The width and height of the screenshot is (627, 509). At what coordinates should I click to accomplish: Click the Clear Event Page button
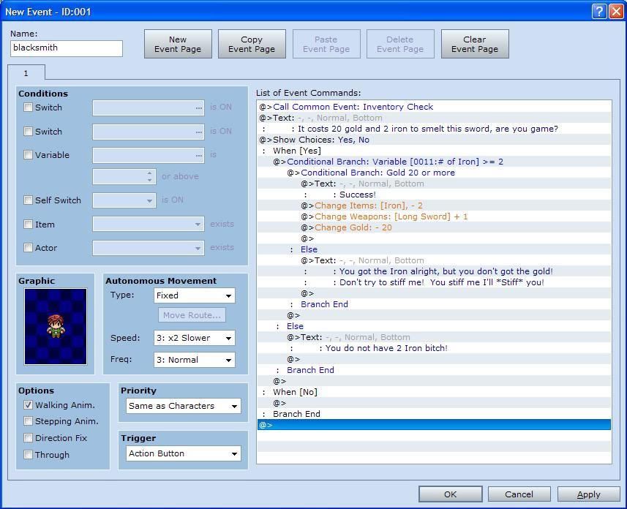(475, 44)
